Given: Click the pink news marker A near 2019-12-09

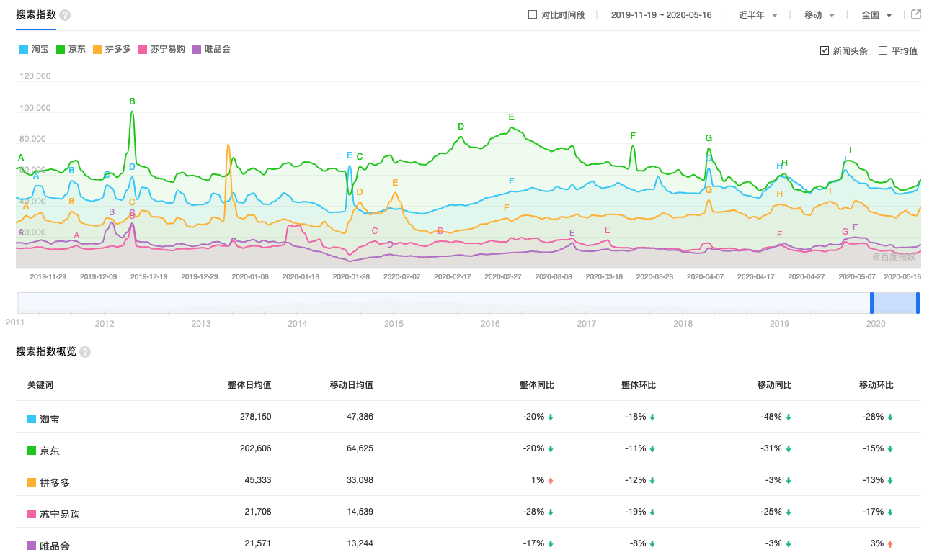Looking at the screenshot, I should point(76,235).
